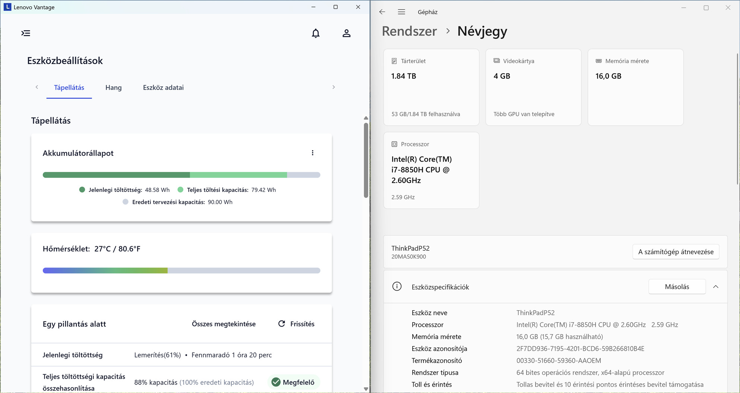Switch to the Hang tab
740x393 pixels.
point(113,88)
